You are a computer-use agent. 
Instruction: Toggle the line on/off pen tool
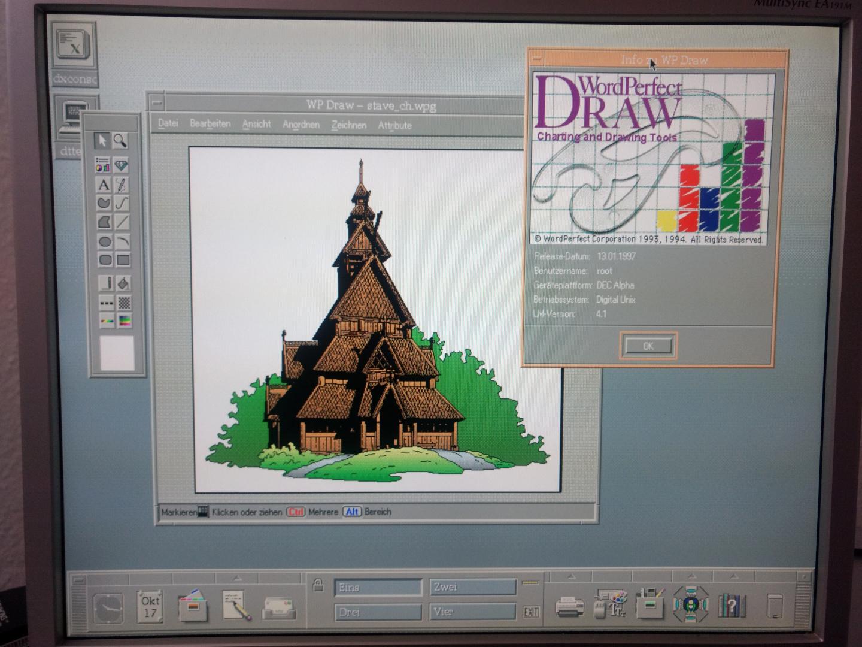pyautogui.click(x=106, y=283)
